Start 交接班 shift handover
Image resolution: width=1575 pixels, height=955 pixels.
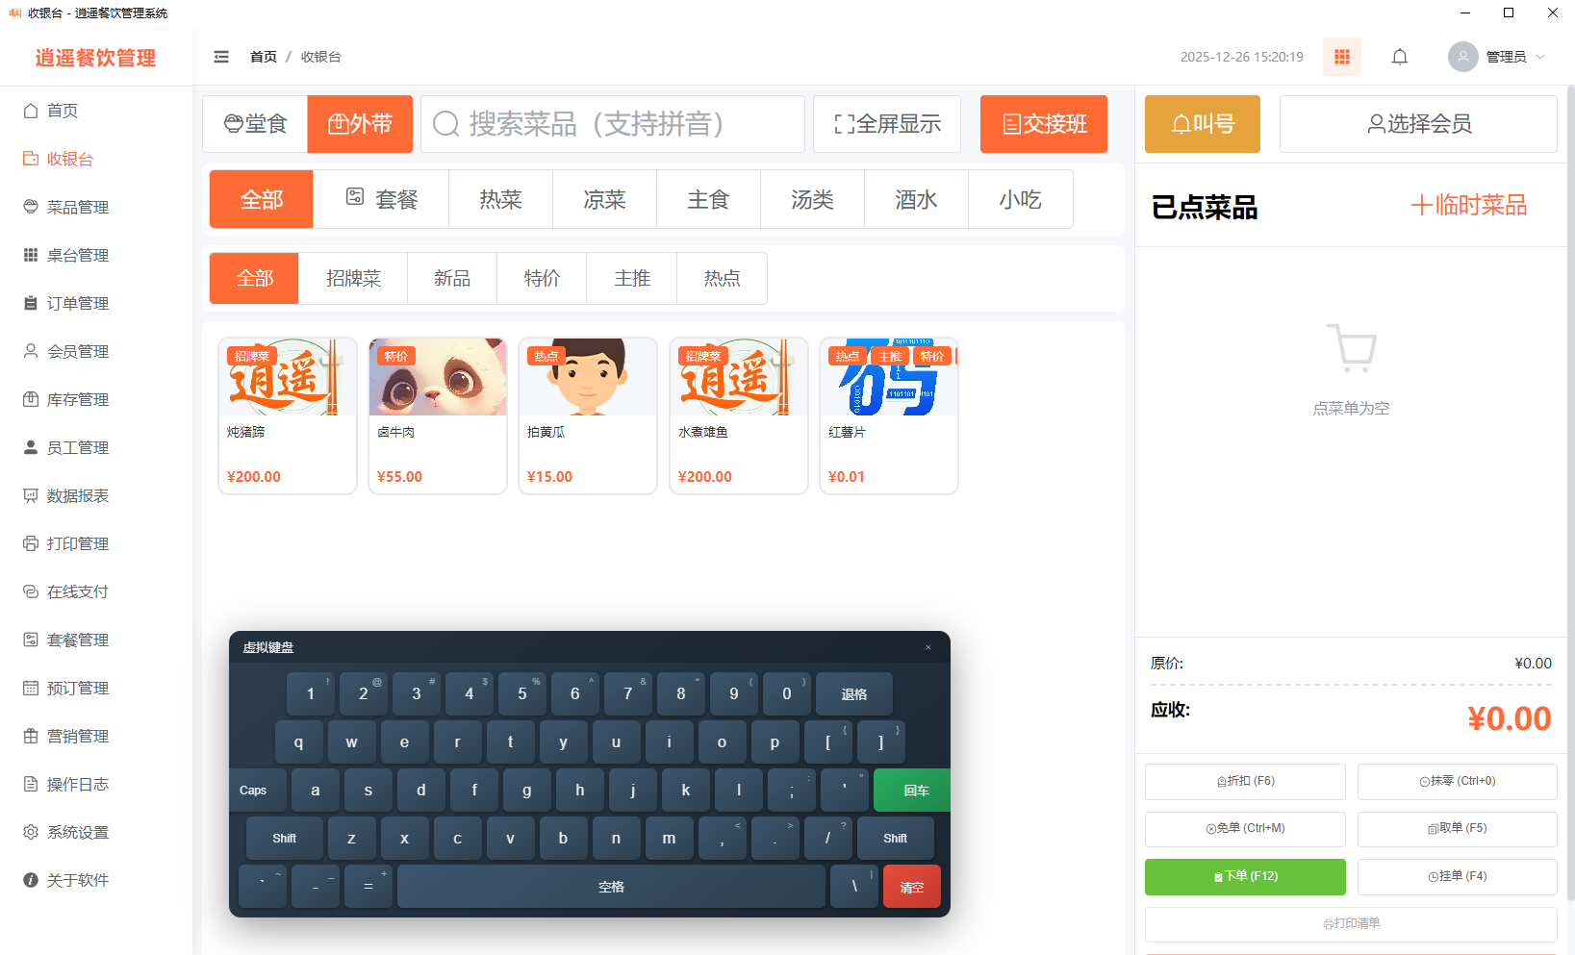[x=1043, y=124]
